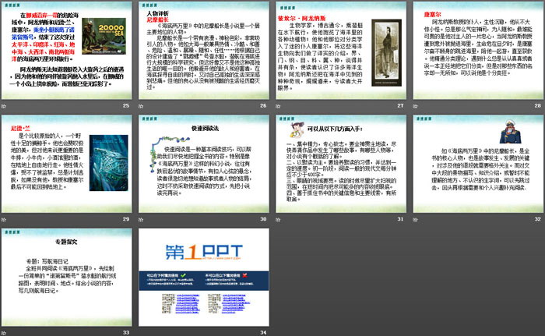Click slide number 34 label
545x336 pixels.
tap(263, 333)
